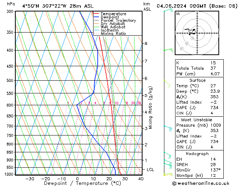The image size is (241, 186).
Task: Click the LCL level marker
Action: (151, 169)
